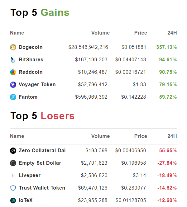Click the Dogecoin coin icon
The width and height of the screenshot is (187, 207).
13,47
